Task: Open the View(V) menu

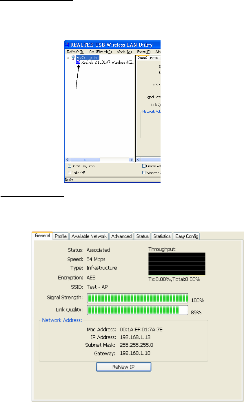Action: 143,52
